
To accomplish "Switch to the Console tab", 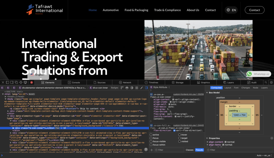I will [x=74, y=83].
